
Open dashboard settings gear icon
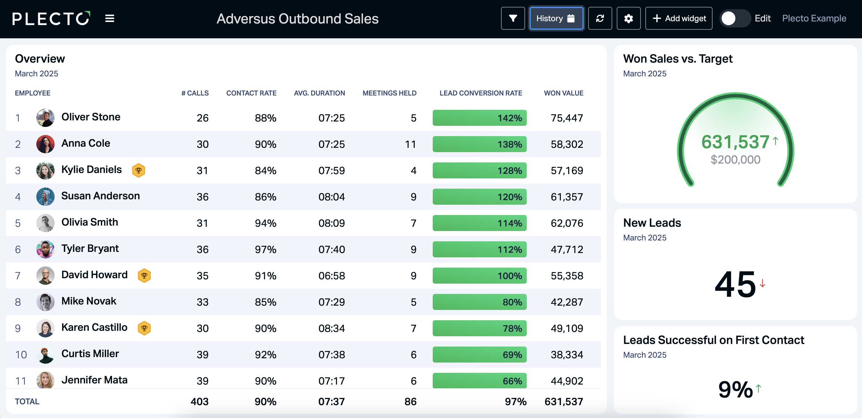pos(628,18)
